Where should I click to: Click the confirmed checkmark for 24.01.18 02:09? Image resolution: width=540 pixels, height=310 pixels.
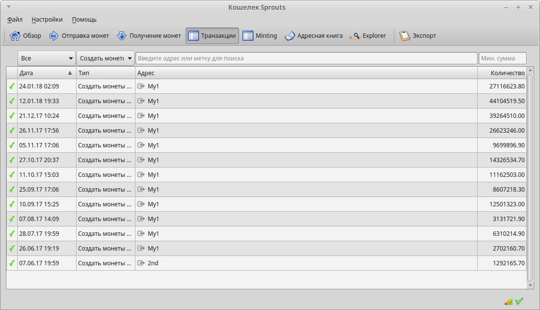click(x=12, y=86)
